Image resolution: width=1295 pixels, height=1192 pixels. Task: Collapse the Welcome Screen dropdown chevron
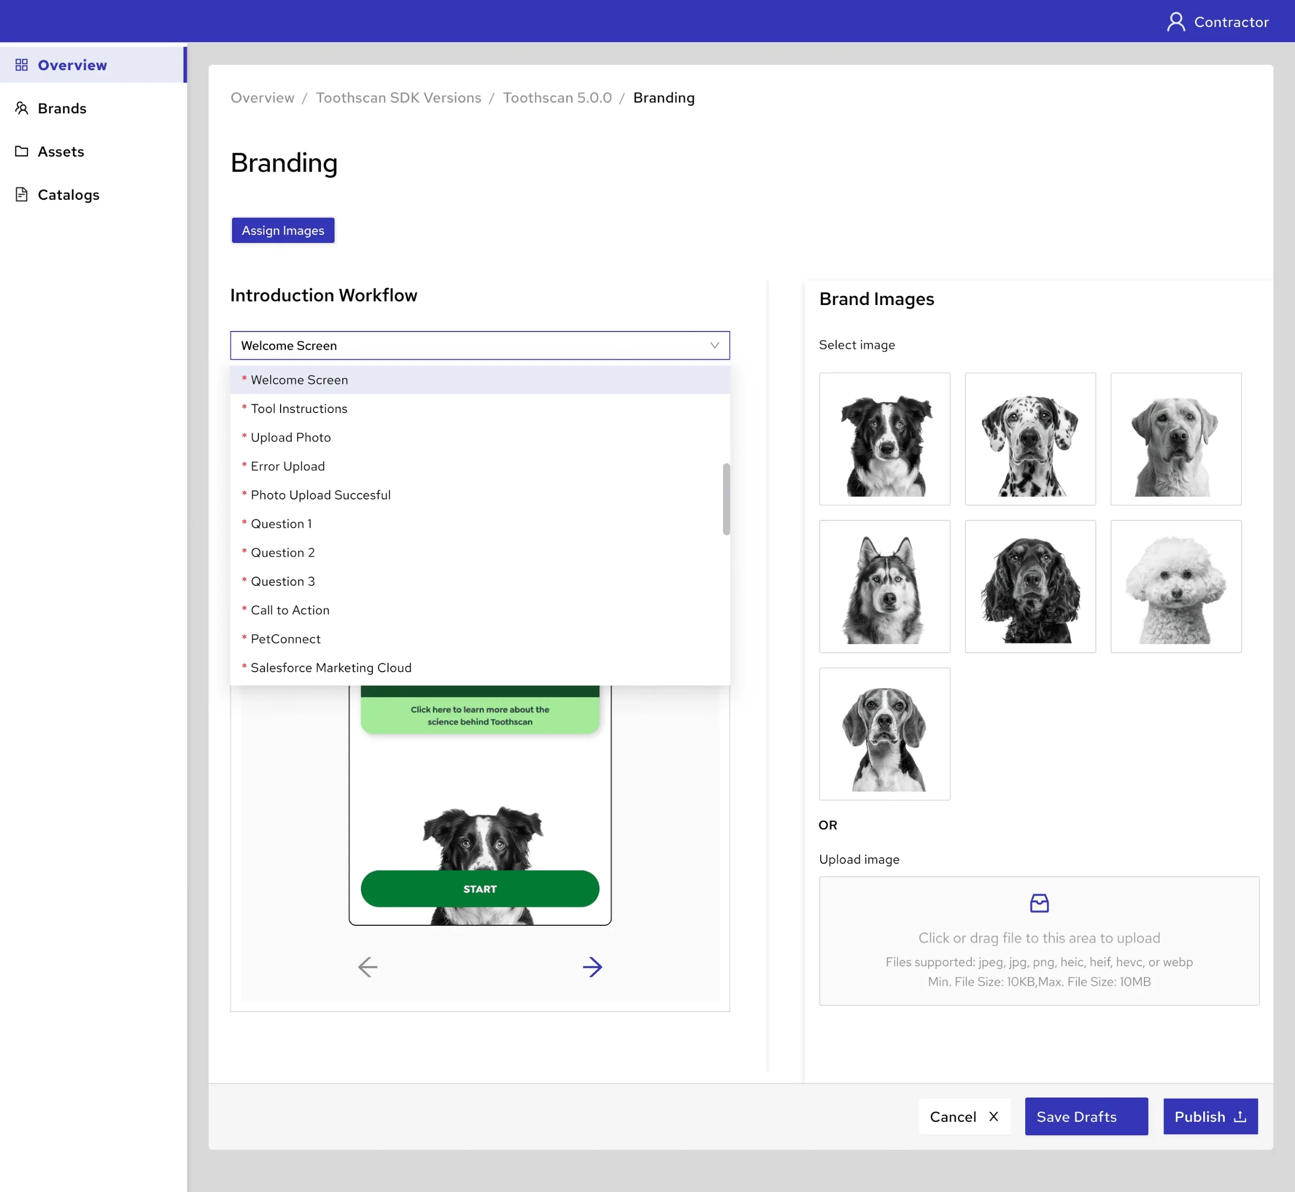tap(714, 346)
